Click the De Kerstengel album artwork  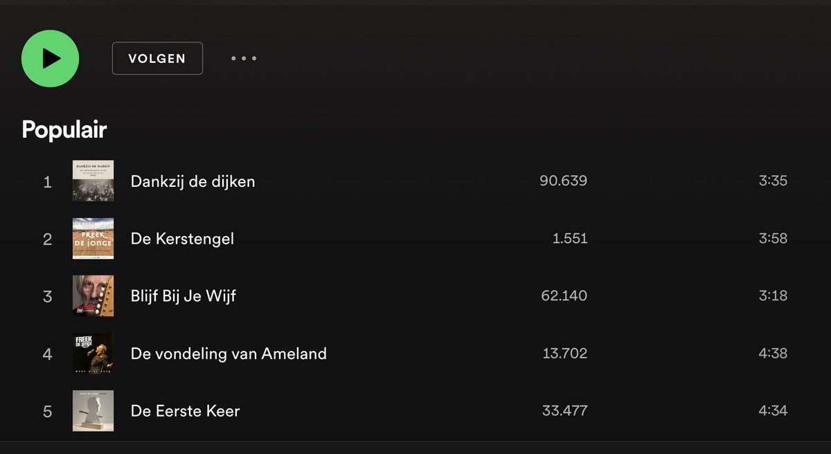point(93,239)
